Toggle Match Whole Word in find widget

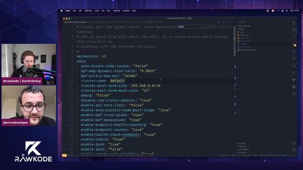pyautogui.click(x=204, y=27)
